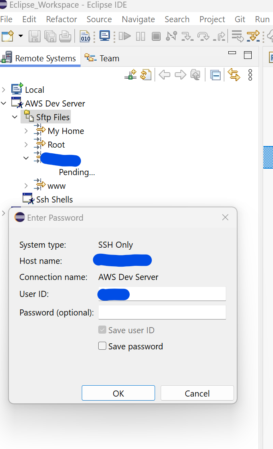Image resolution: width=273 pixels, height=449 pixels.
Task: Select the www tree item
Action: pyautogui.click(x=56, y=186)
